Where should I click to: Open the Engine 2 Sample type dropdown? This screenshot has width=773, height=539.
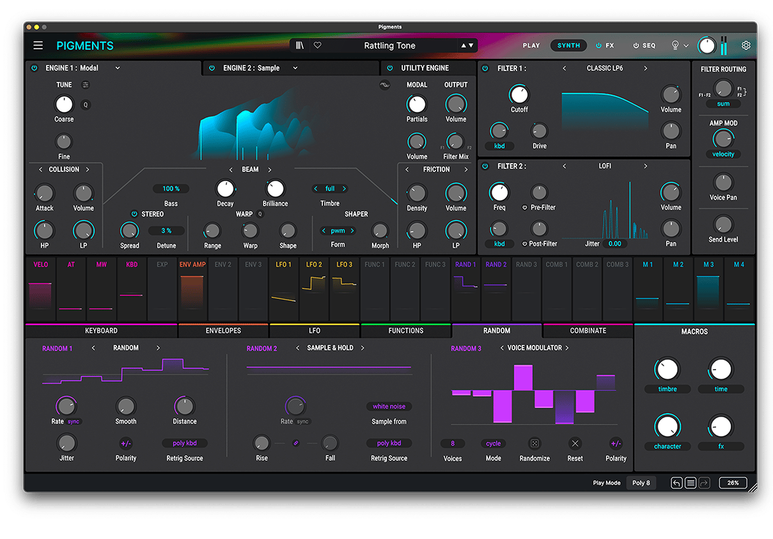point(295,68)
